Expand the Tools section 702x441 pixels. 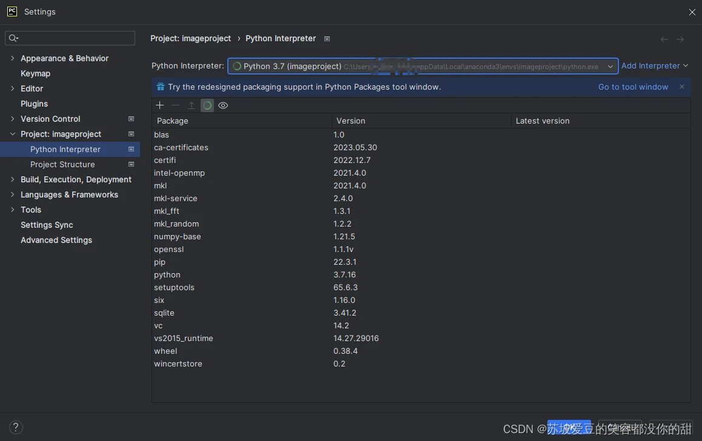point(13,210)
